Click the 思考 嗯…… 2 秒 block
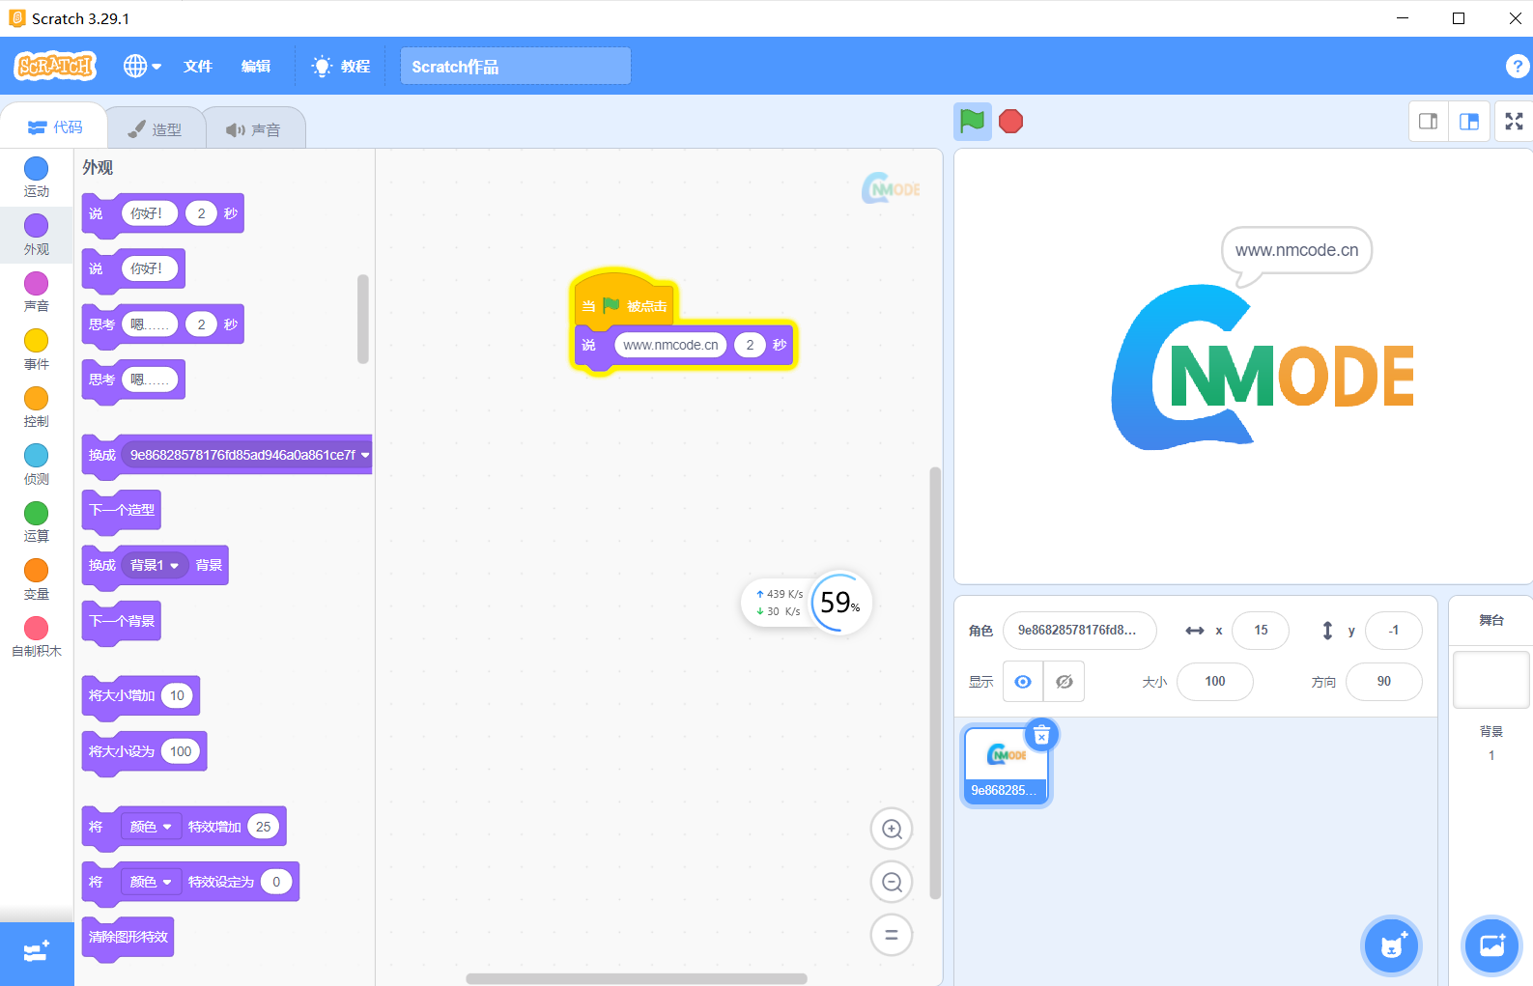The width and height of the screenshot is (1533, 986). click(163, 324)
